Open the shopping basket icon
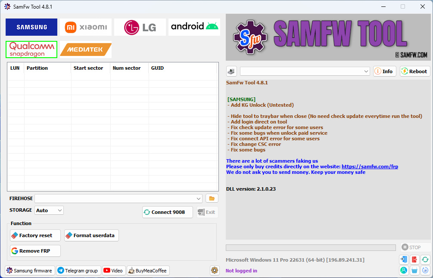The width and height of the screenshot is (433, 278). (414, 270)
